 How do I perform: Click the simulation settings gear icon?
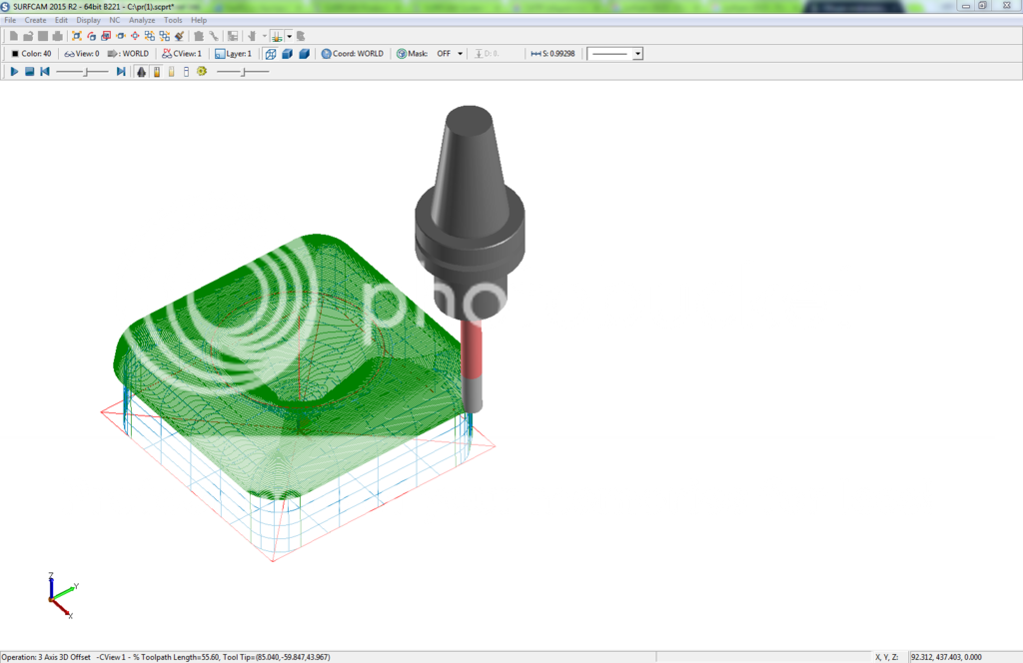pyautogui.click(x=202, y=72)
